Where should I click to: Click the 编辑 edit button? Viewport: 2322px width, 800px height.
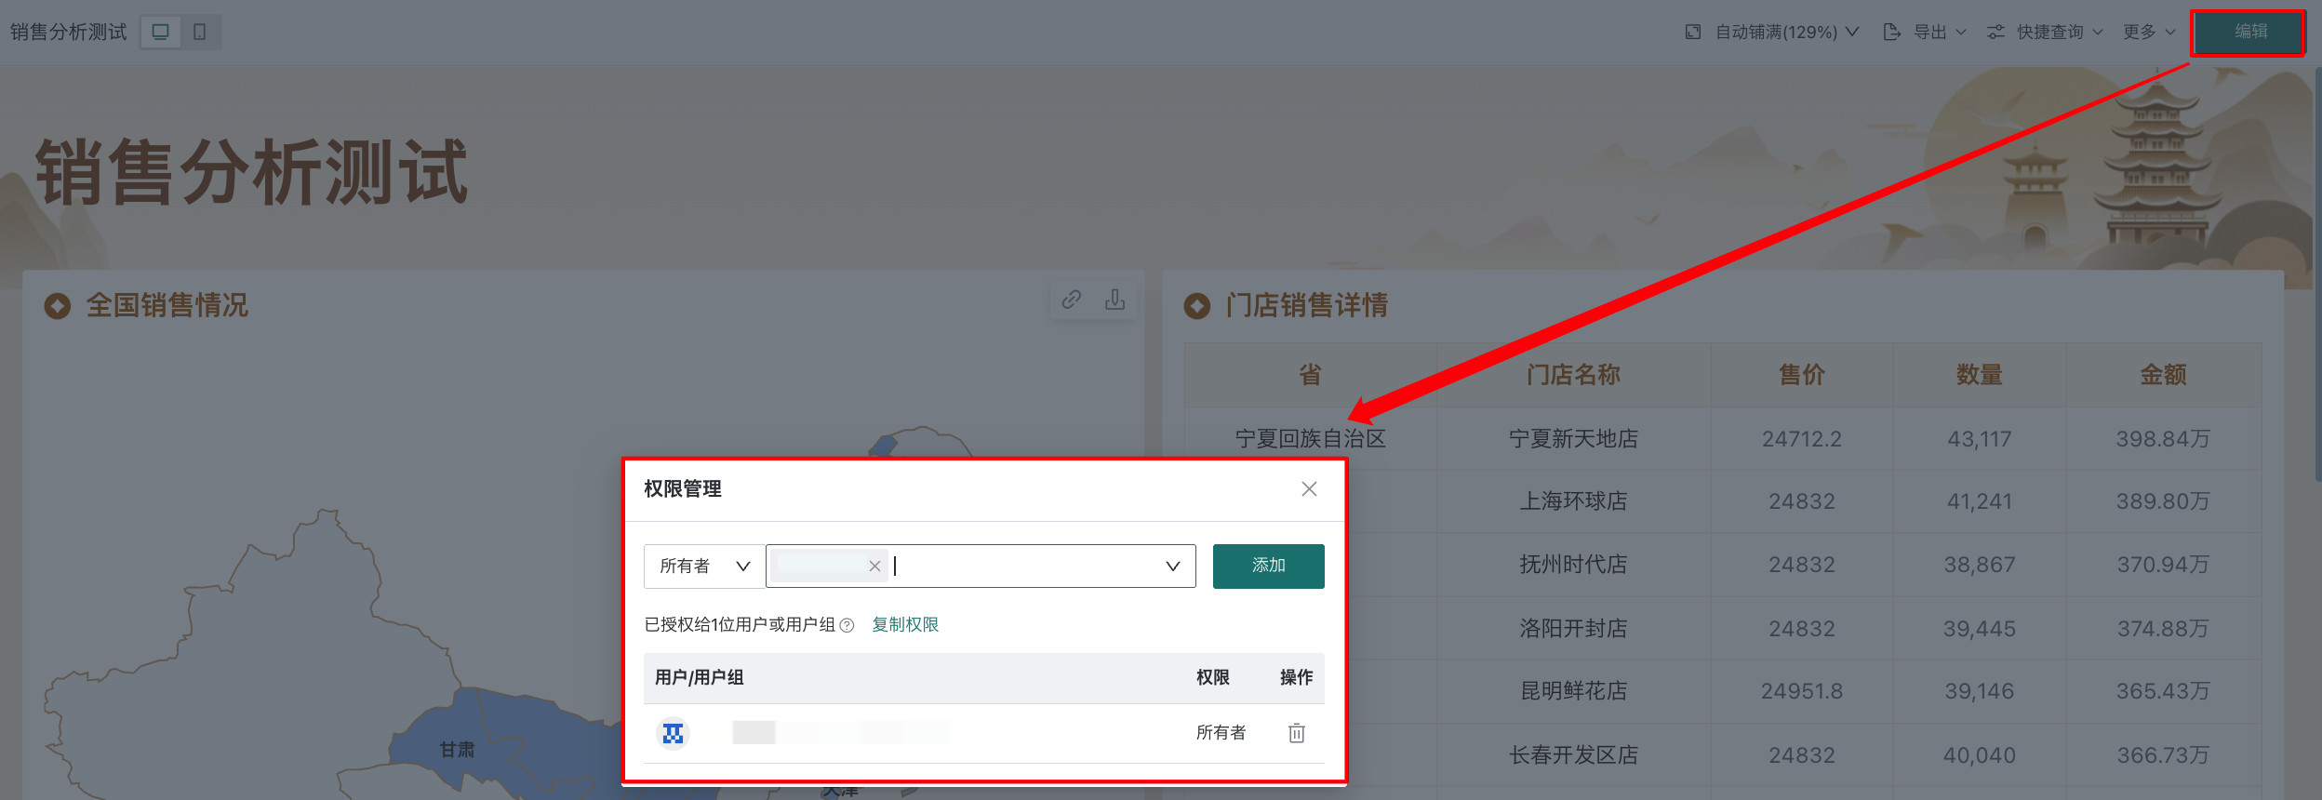pyautogui.click(x=2249, y=32)
